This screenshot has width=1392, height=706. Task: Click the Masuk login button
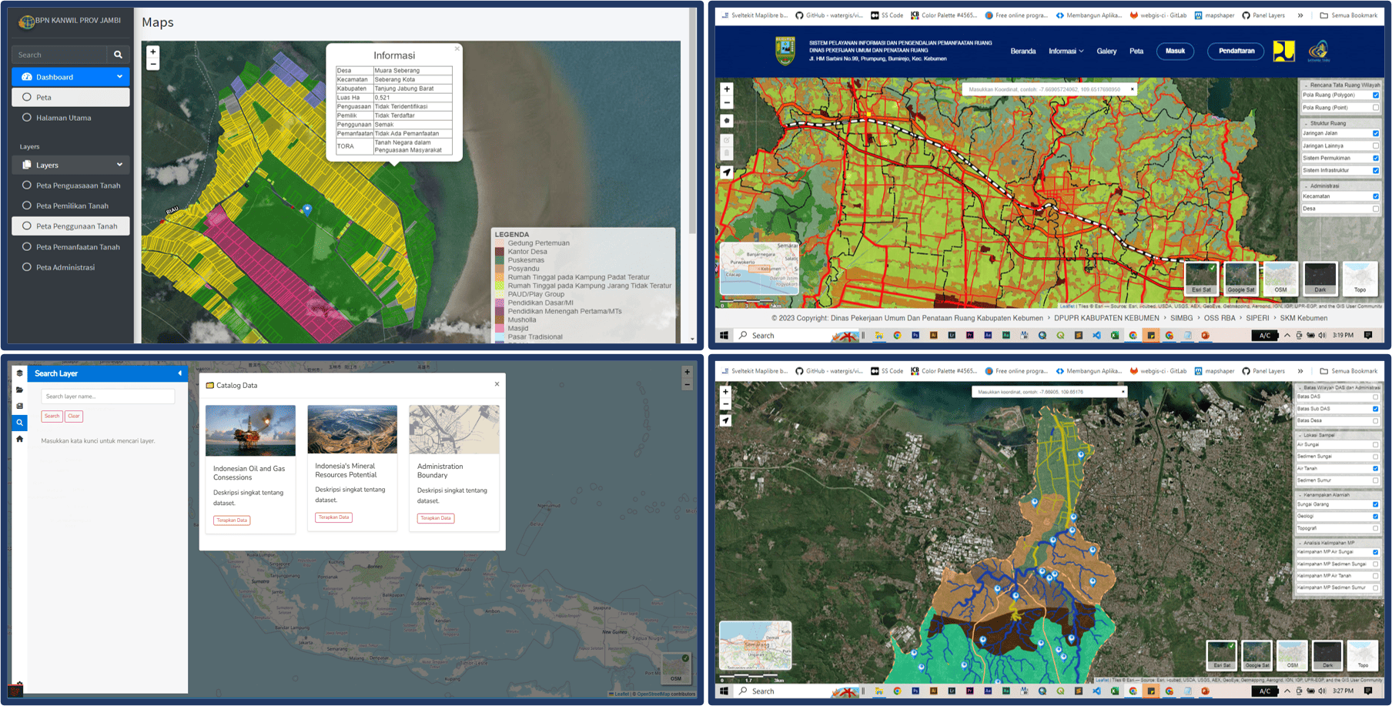coord(1175,51)
